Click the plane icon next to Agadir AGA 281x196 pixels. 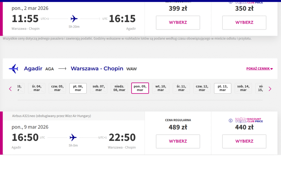tap(13, 69)
